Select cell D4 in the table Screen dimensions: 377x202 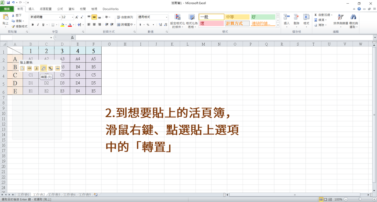(78, 83)
